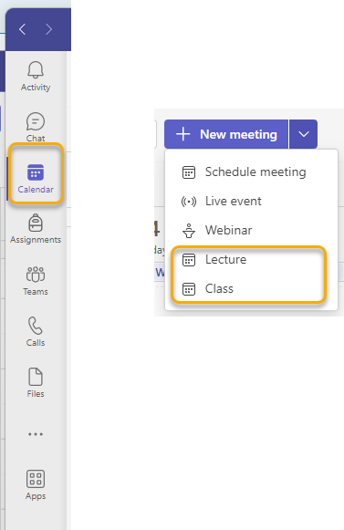Click the plus icon on New meeting
Image resolution: width=344 pixels, height=530 pixels.
(183, 134)
